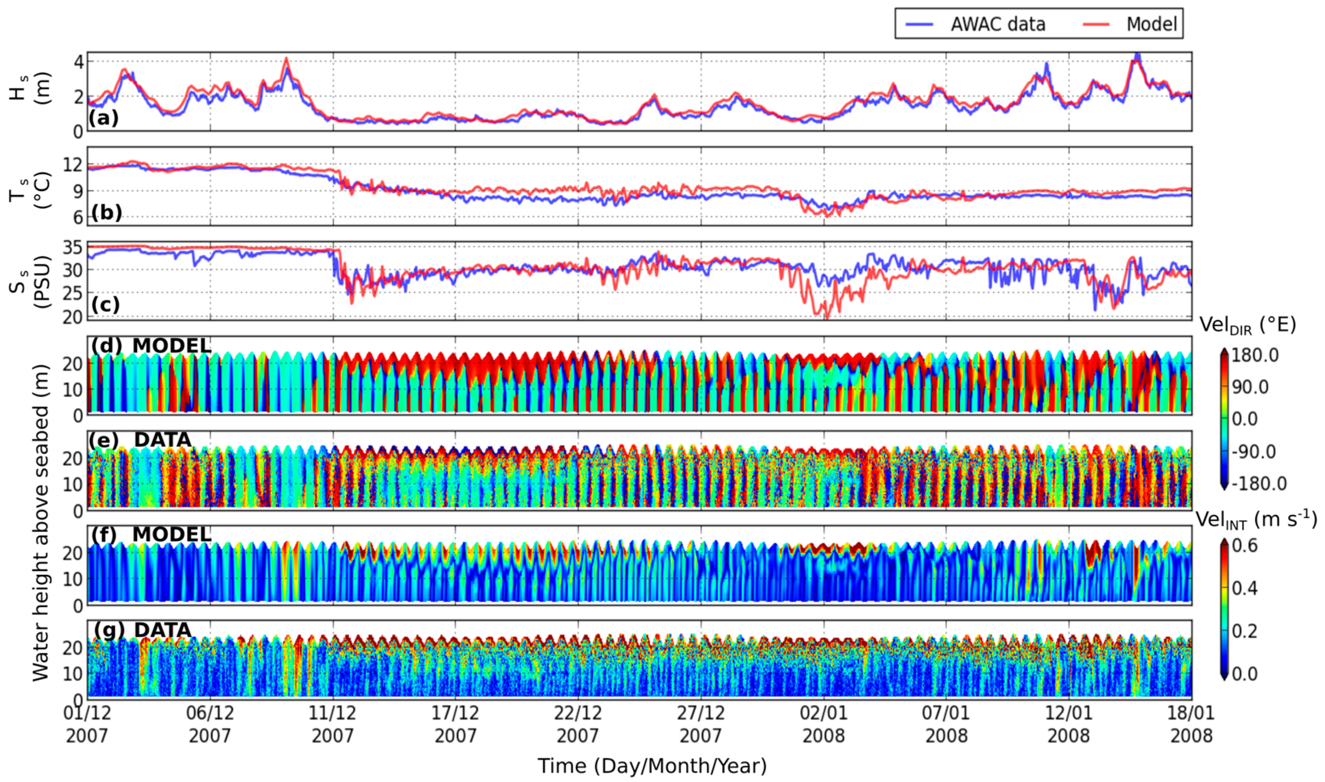Click the (e) DATA direction panel title
1325x782 pixels.
(140, 440)
